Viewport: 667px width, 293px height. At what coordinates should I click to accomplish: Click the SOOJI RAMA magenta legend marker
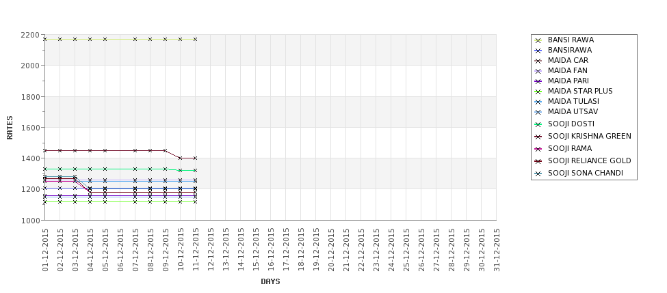click(x=538, y=149)
